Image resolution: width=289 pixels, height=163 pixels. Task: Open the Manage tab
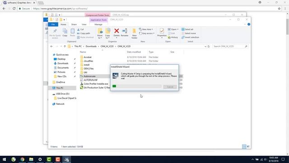pos(98,24)
